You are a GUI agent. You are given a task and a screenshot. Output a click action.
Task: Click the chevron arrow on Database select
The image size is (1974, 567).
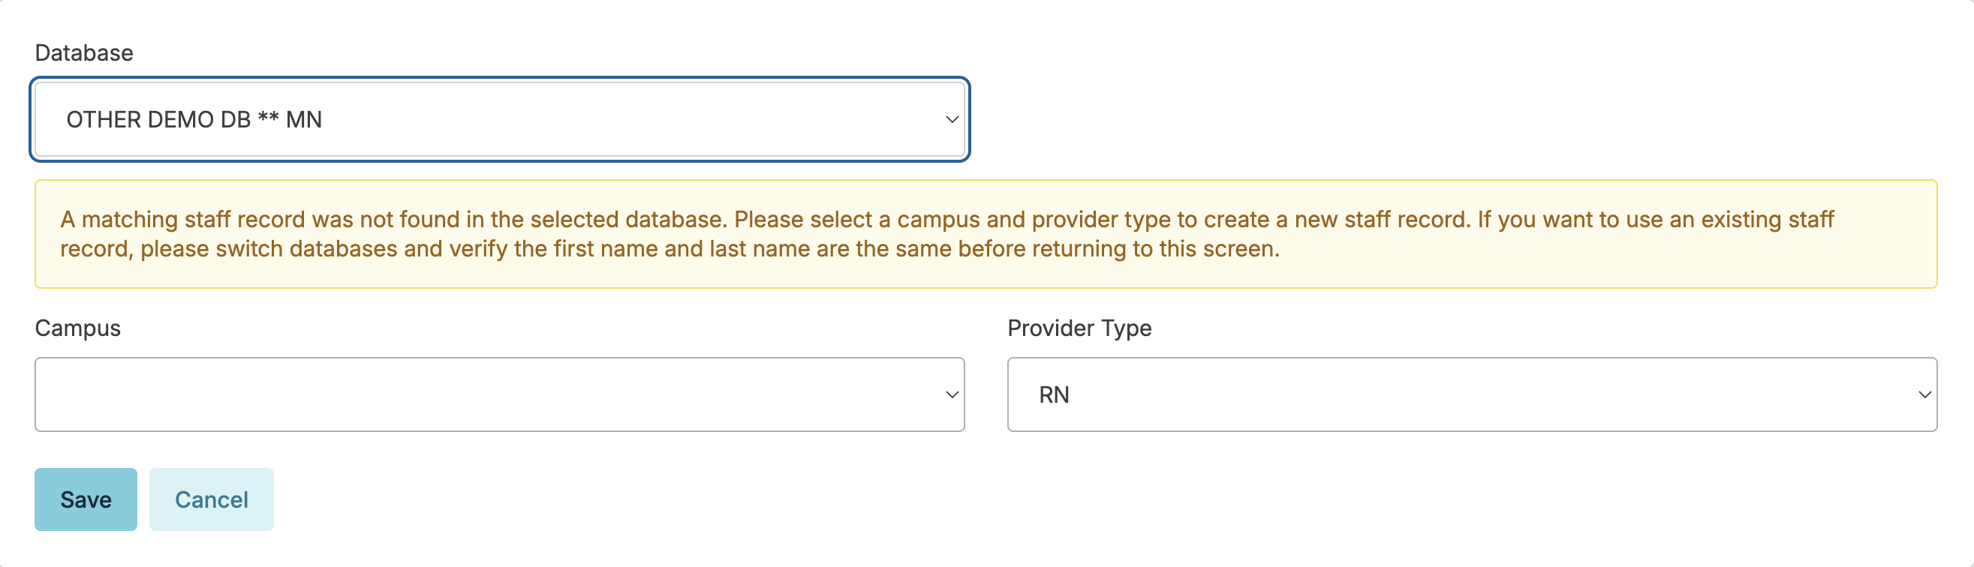click(x=952, y=119)
